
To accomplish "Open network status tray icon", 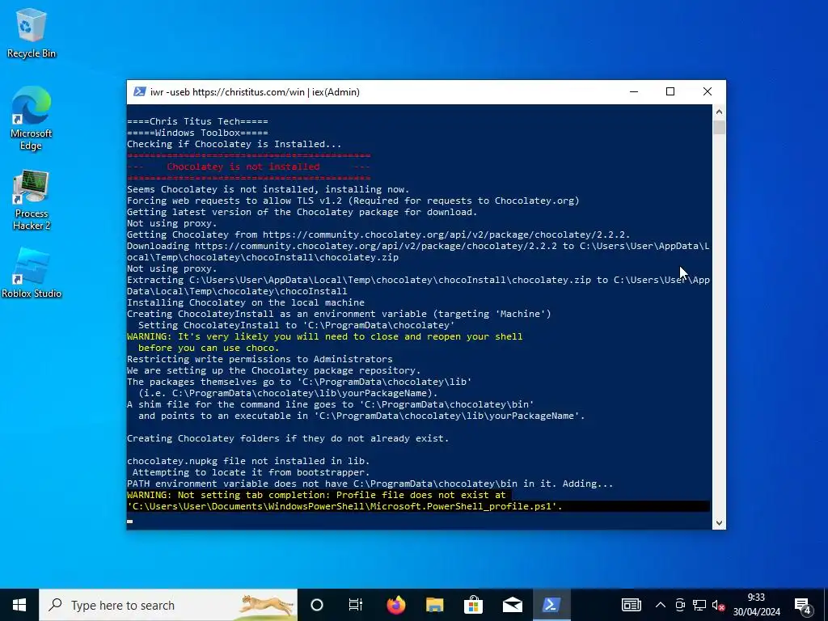I will point(699,605).
